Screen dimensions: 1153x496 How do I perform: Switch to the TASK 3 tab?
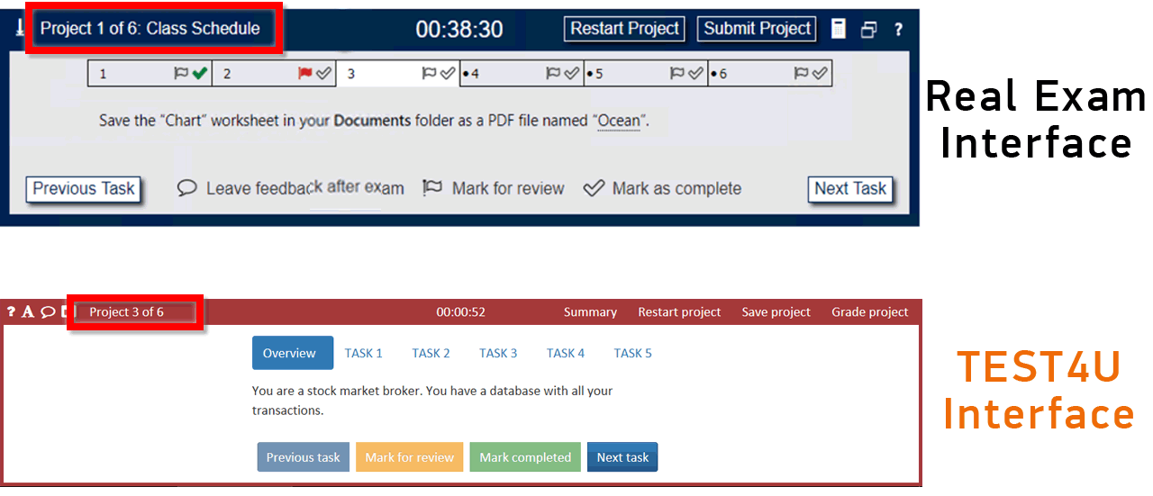(498, 353)
